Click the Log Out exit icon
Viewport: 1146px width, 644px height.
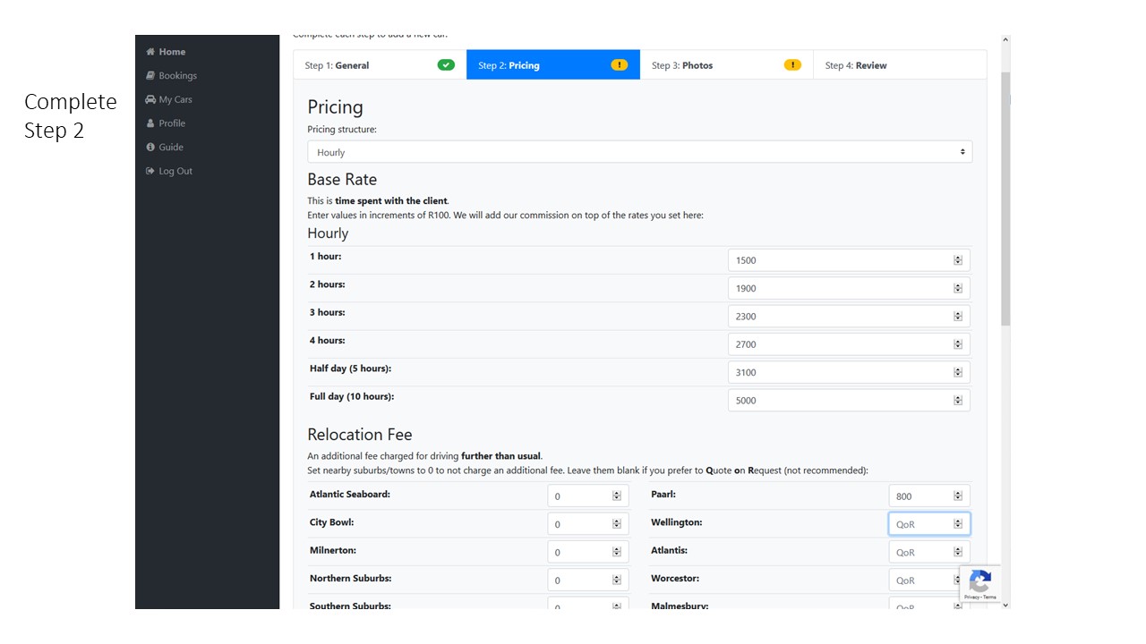150,171
